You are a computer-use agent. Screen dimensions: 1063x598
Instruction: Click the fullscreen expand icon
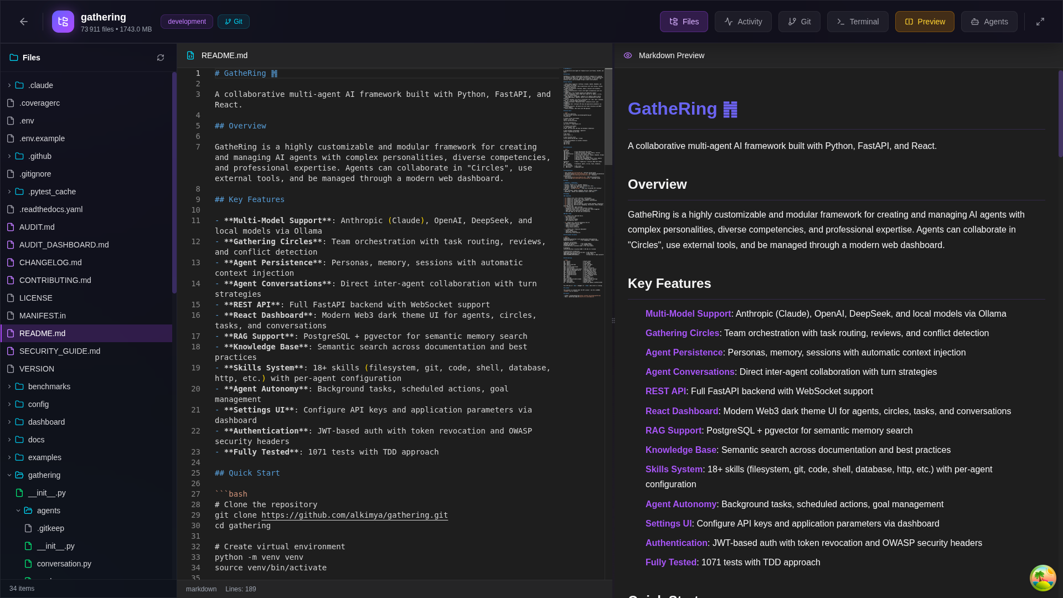pos(1040,22)
